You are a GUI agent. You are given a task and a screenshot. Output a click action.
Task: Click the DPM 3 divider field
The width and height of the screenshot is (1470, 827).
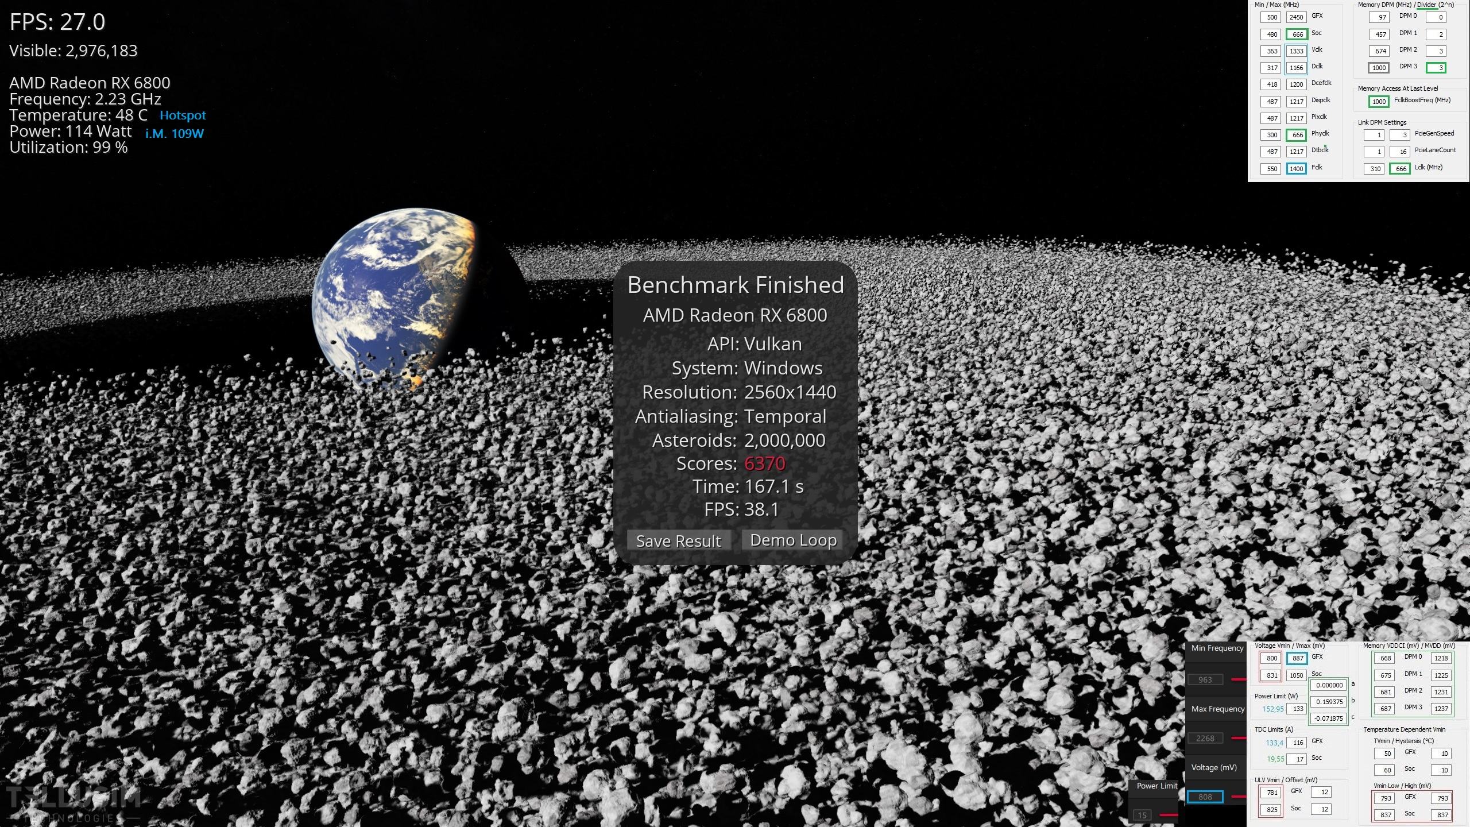click(1436, 67)
